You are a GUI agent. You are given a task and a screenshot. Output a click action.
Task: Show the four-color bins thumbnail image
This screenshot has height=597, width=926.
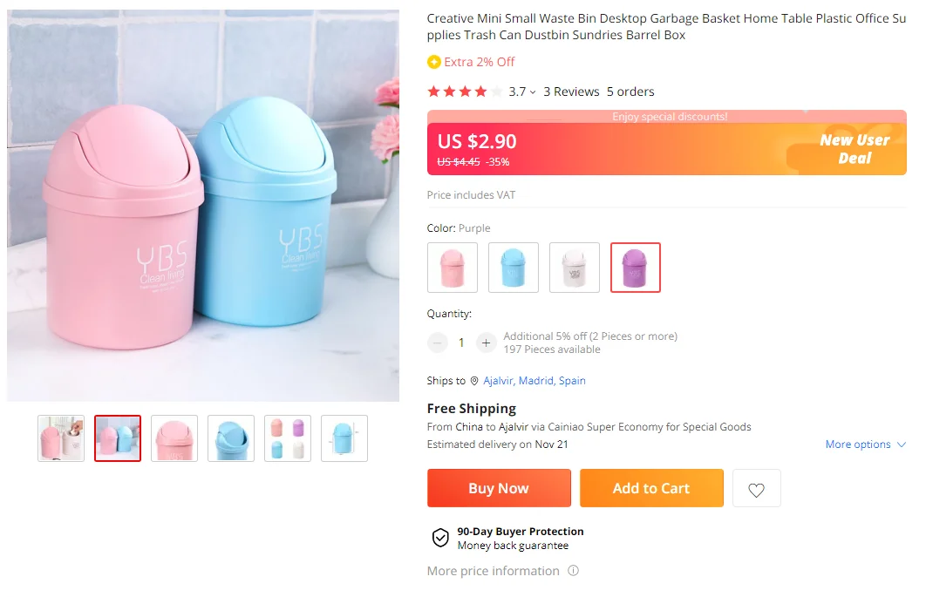pyautogui.click(x=288, y=438)
